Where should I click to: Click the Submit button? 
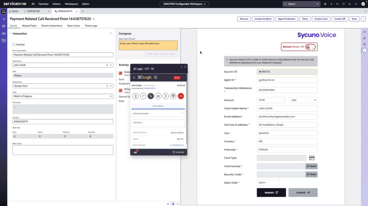tap(303, 192)
